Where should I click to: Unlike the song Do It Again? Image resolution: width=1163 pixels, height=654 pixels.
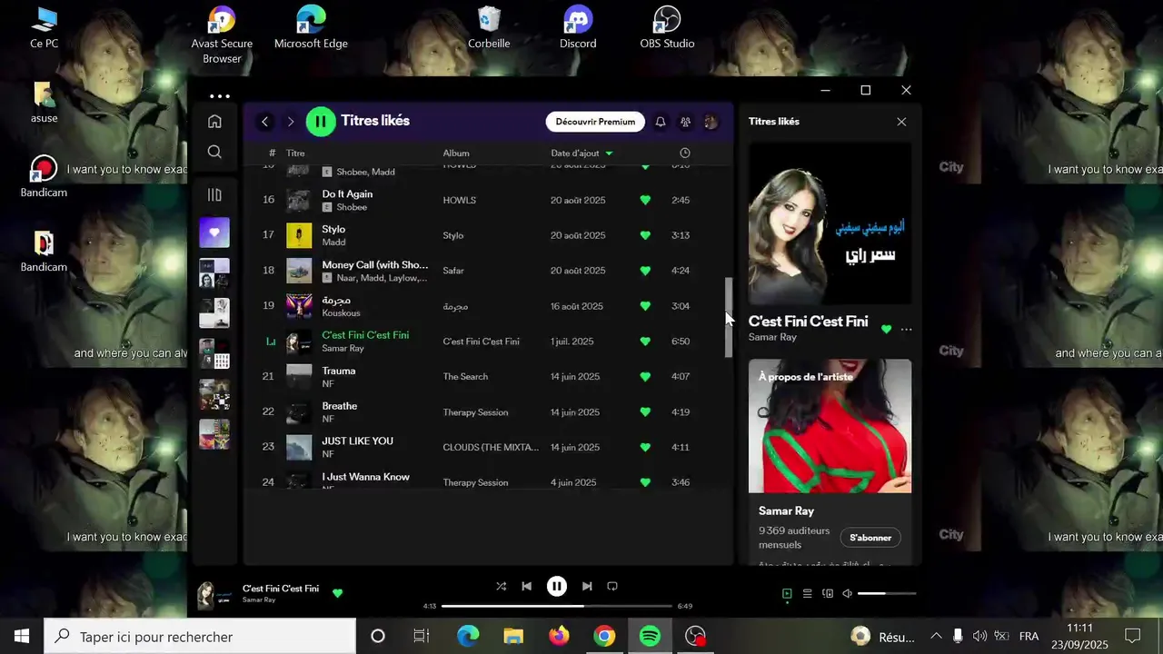click(x=645, y=200)
